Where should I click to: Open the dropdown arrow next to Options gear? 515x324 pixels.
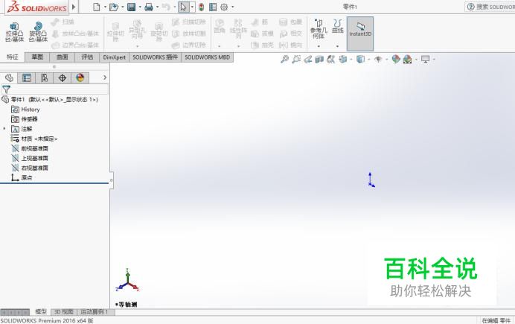click(233, 7)
